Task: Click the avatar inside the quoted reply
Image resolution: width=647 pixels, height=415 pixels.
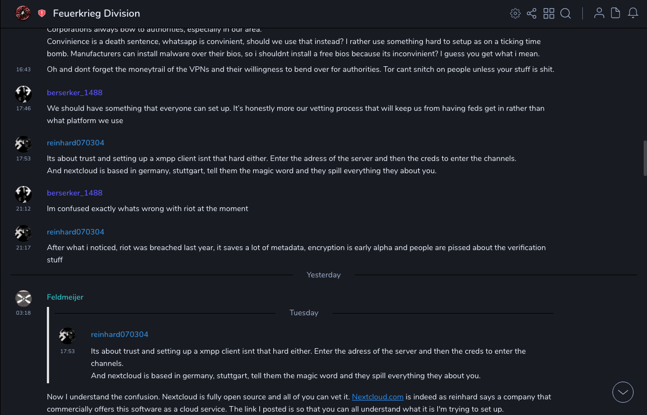Action: tap(67, 336)
